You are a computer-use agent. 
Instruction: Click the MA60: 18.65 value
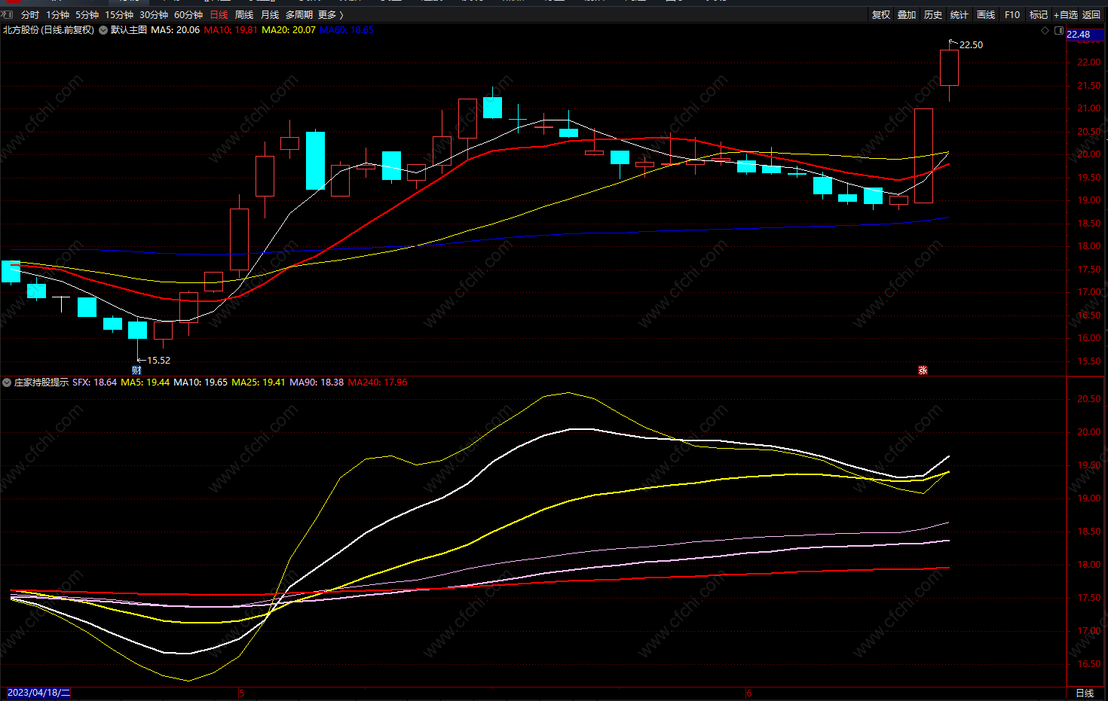[347, 30]
